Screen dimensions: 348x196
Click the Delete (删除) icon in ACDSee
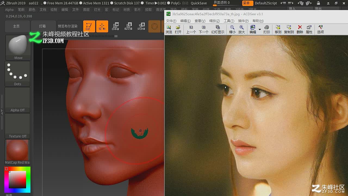pos(300,29)
